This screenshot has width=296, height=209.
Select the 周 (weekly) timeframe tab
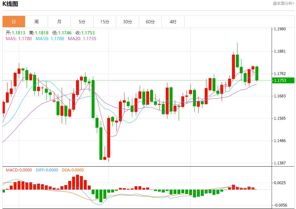coord(36,21)
